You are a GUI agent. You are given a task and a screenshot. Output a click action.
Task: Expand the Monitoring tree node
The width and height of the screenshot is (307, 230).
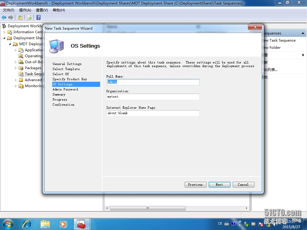click(16, 86)
